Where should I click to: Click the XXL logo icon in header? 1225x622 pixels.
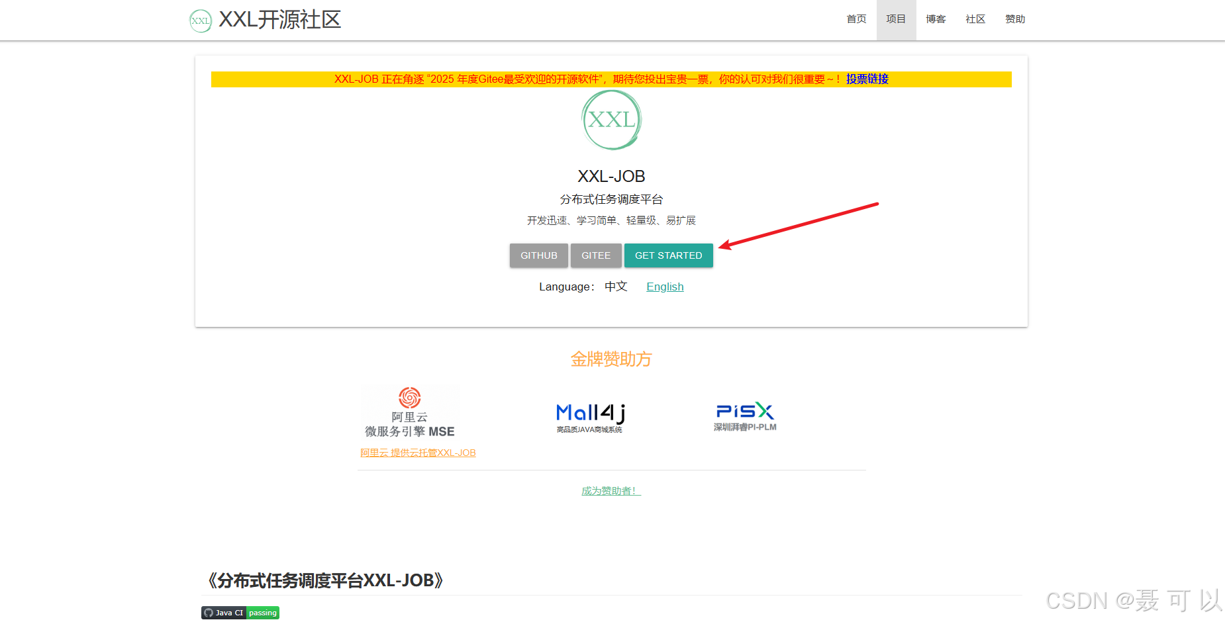click(x=201, y=21)
